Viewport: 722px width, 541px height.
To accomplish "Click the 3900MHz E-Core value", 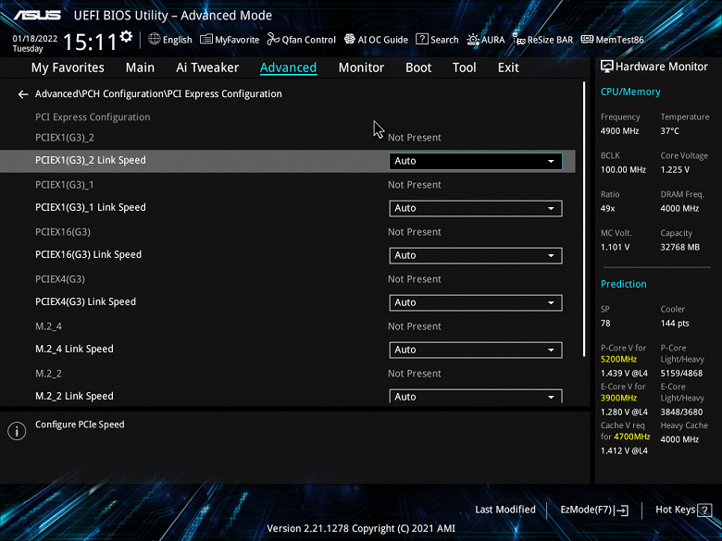I will (x=618, y=398).
